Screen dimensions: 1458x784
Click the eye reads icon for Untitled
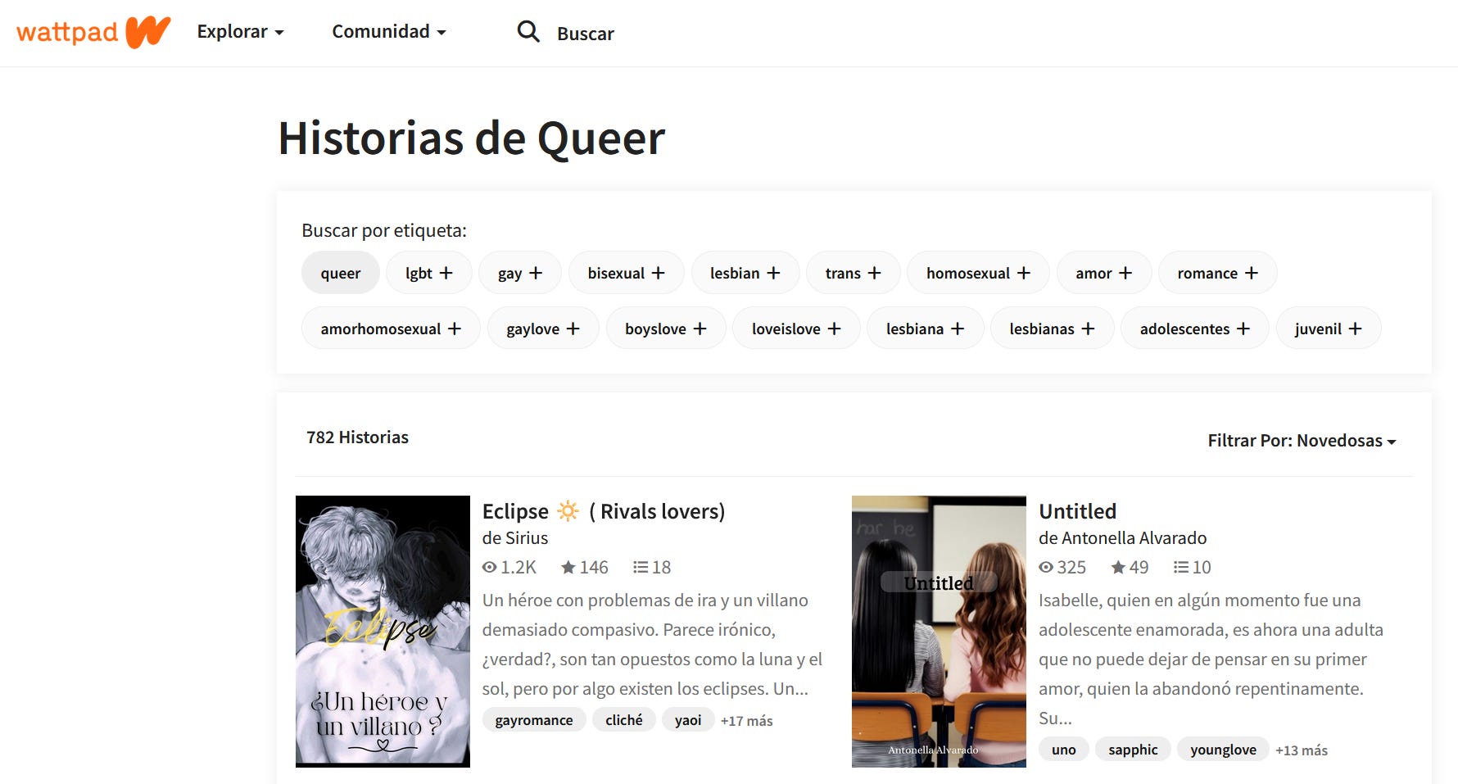[1046, 567]
